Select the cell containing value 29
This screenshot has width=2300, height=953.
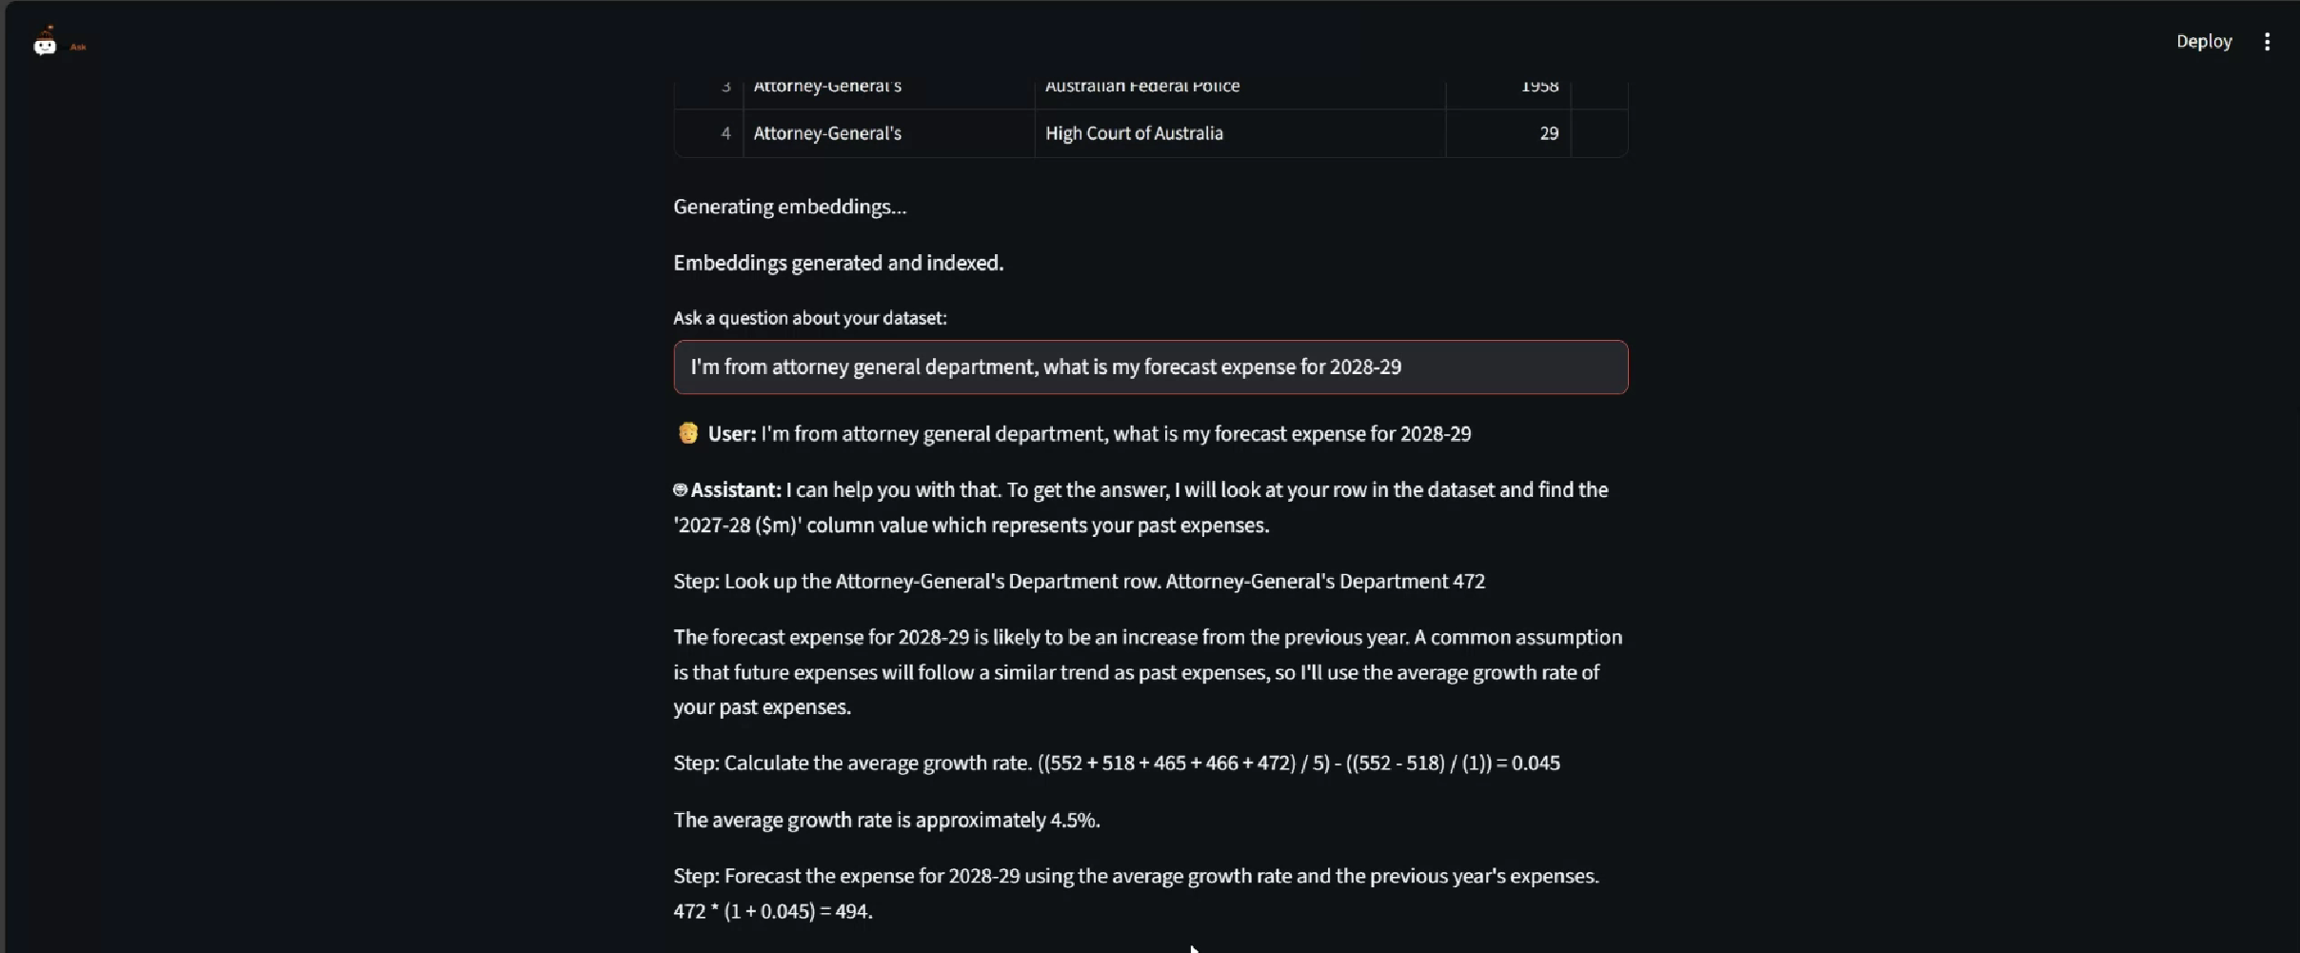pos(1508,133)
